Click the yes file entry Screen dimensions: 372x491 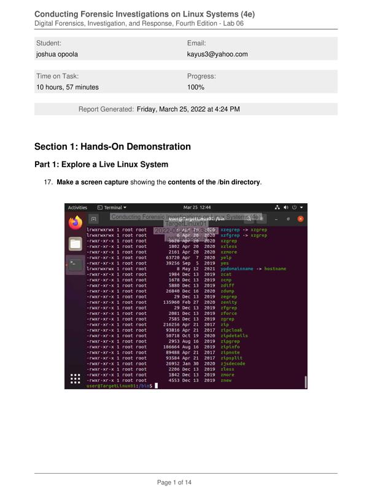225,263
